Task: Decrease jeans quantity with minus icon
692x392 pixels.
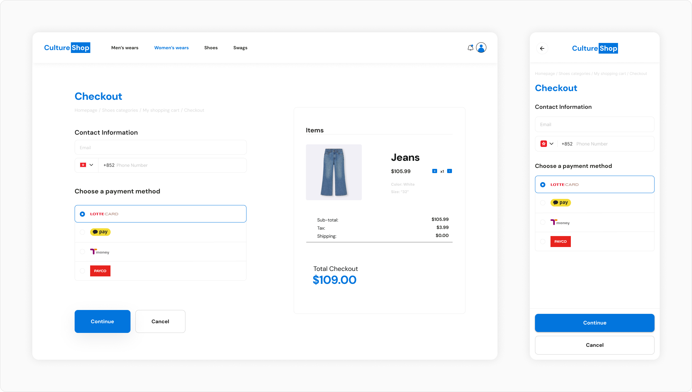Action: point(449,171)
